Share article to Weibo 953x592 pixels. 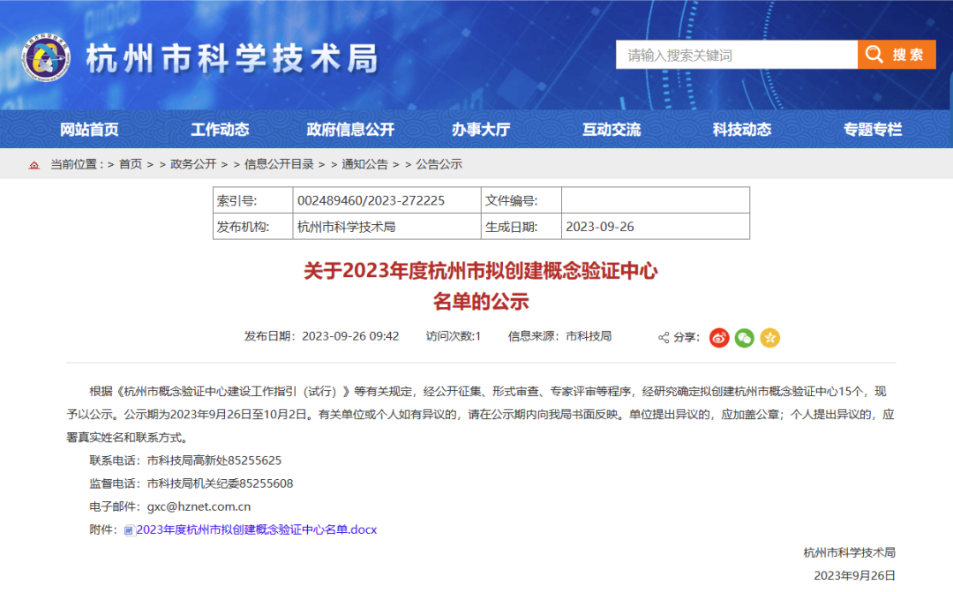tap(719, 338)
